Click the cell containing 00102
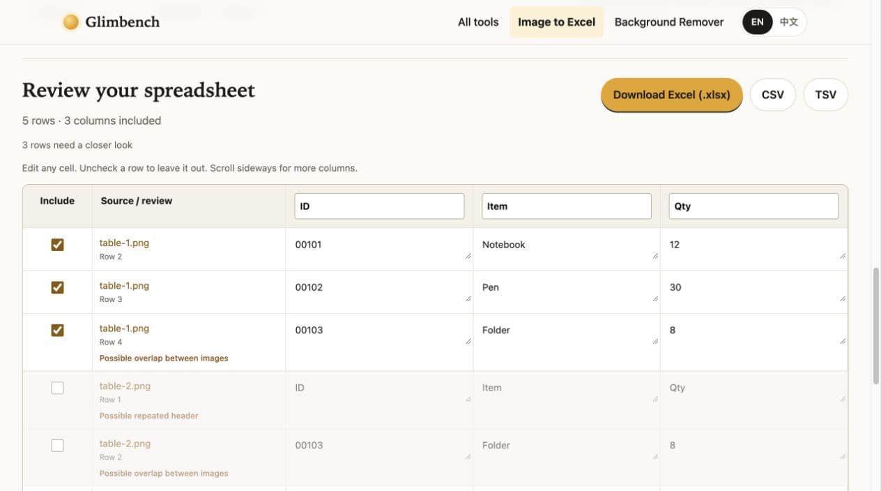This screenshot has width=881, height=491. (x=379, y=292)
